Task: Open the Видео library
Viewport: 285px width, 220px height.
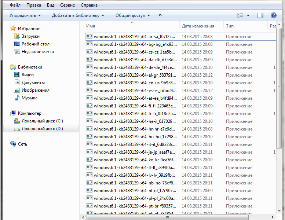Action: pos(28,75)
